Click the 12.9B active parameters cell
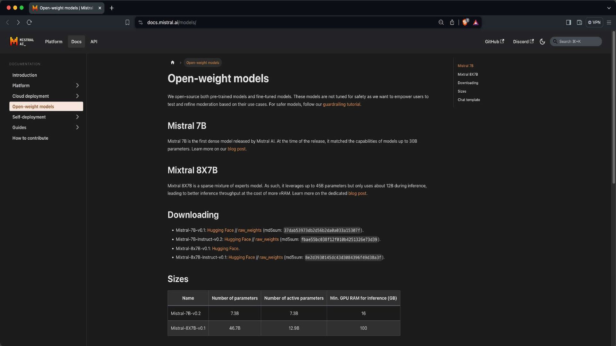Screen dimensions: 616x346 tap(294, 328)
